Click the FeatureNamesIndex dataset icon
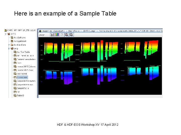Screen dimensions: 181x135 [15, 59]
